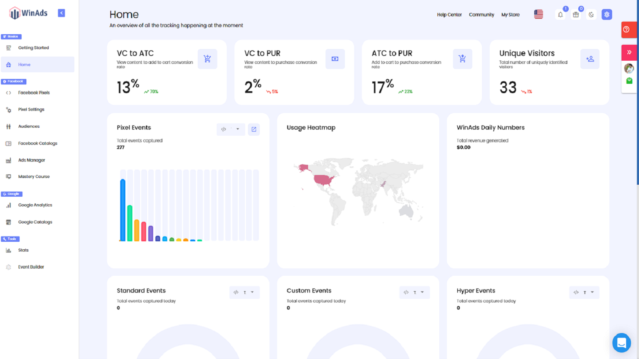Click the red help question mark icon
Viewport: 639px width, 359px height.
point(627,30)
